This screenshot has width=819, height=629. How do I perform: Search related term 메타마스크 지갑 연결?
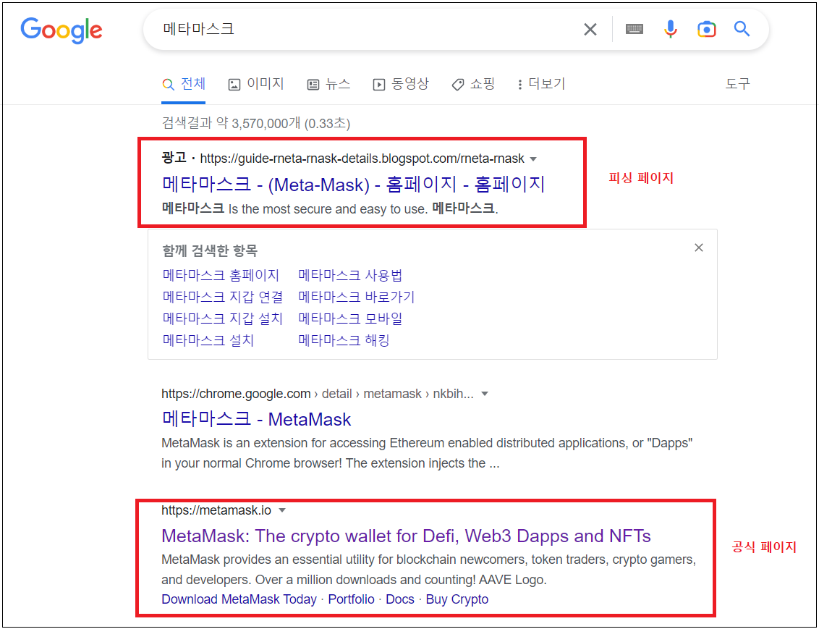[x=223, y=297]
